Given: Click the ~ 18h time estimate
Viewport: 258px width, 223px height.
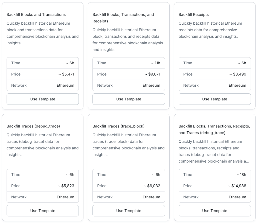Looking at the screenshot, I should (x=241, y=175).
